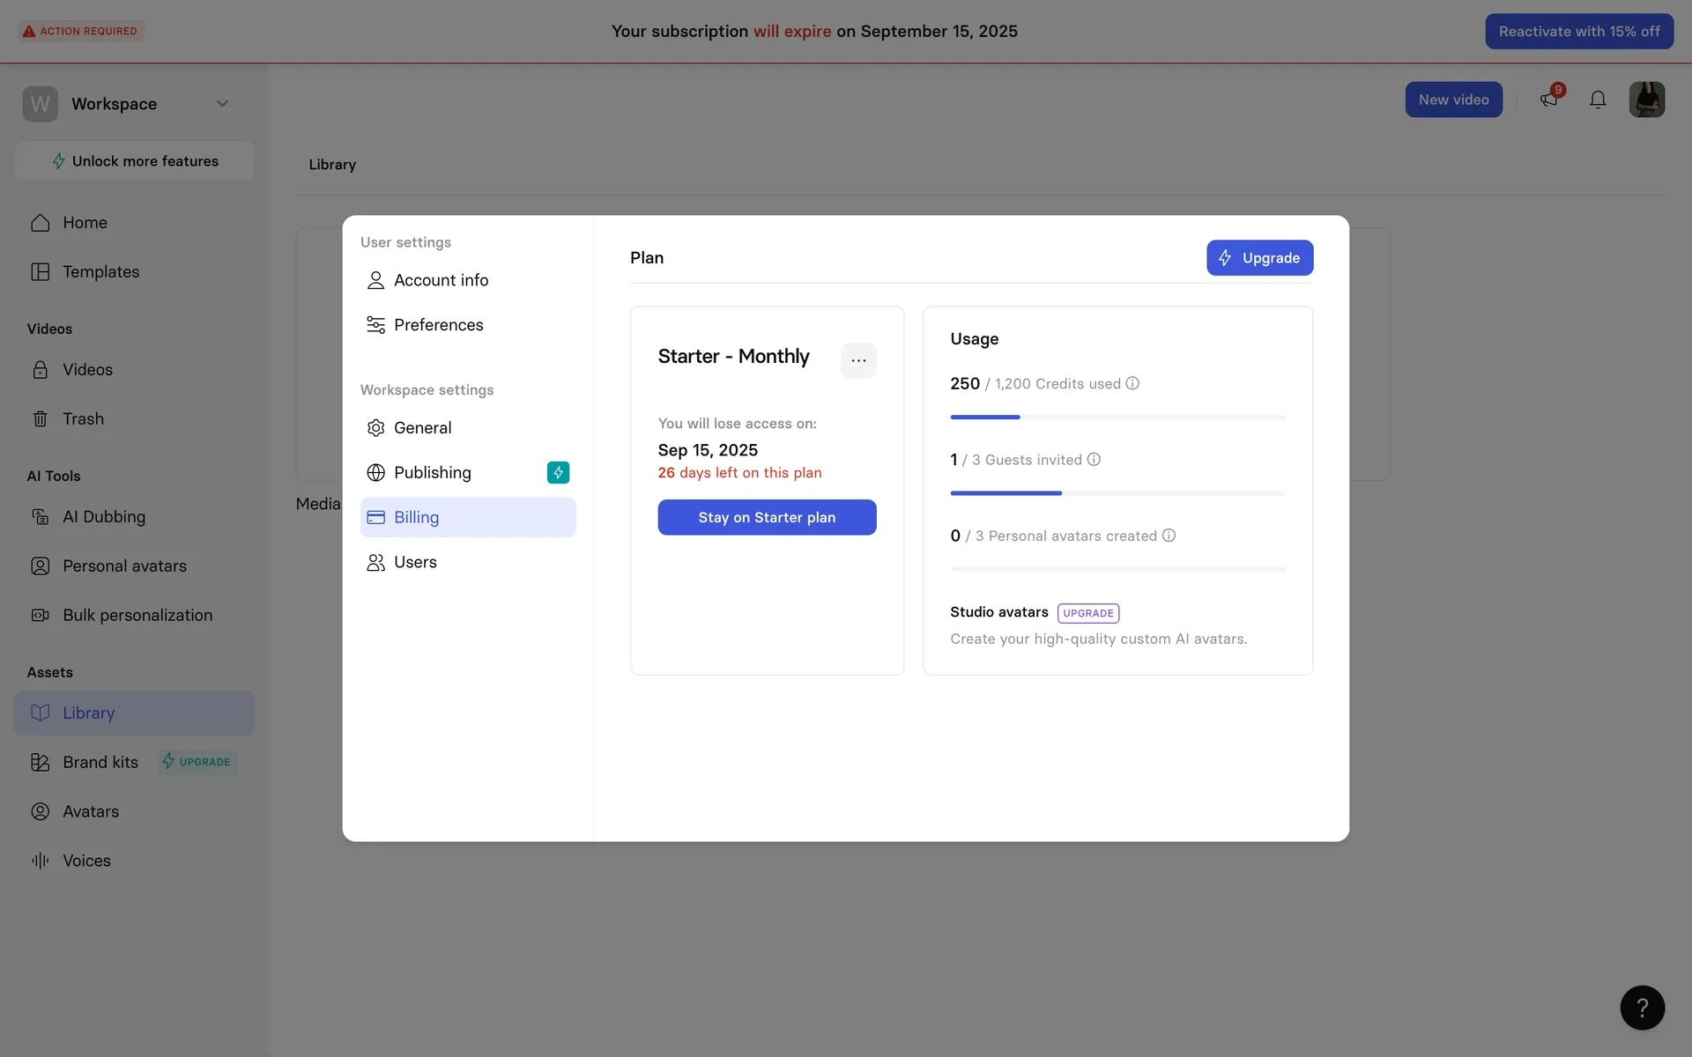Image resolution: width=1692 pixels, height=1057 pixels.
Task: Click the Credits used progress bar
Action: 1117,417
